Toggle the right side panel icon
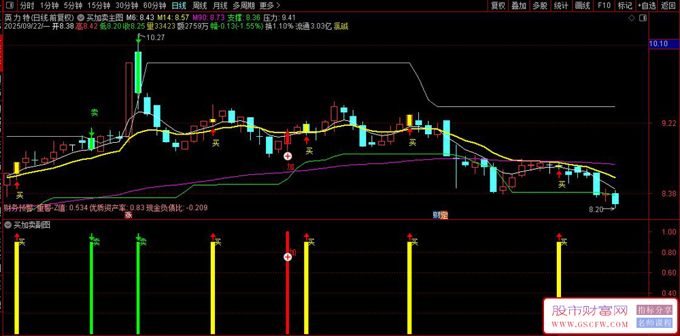Screen dimensions: 680x336 click(643, 18)
